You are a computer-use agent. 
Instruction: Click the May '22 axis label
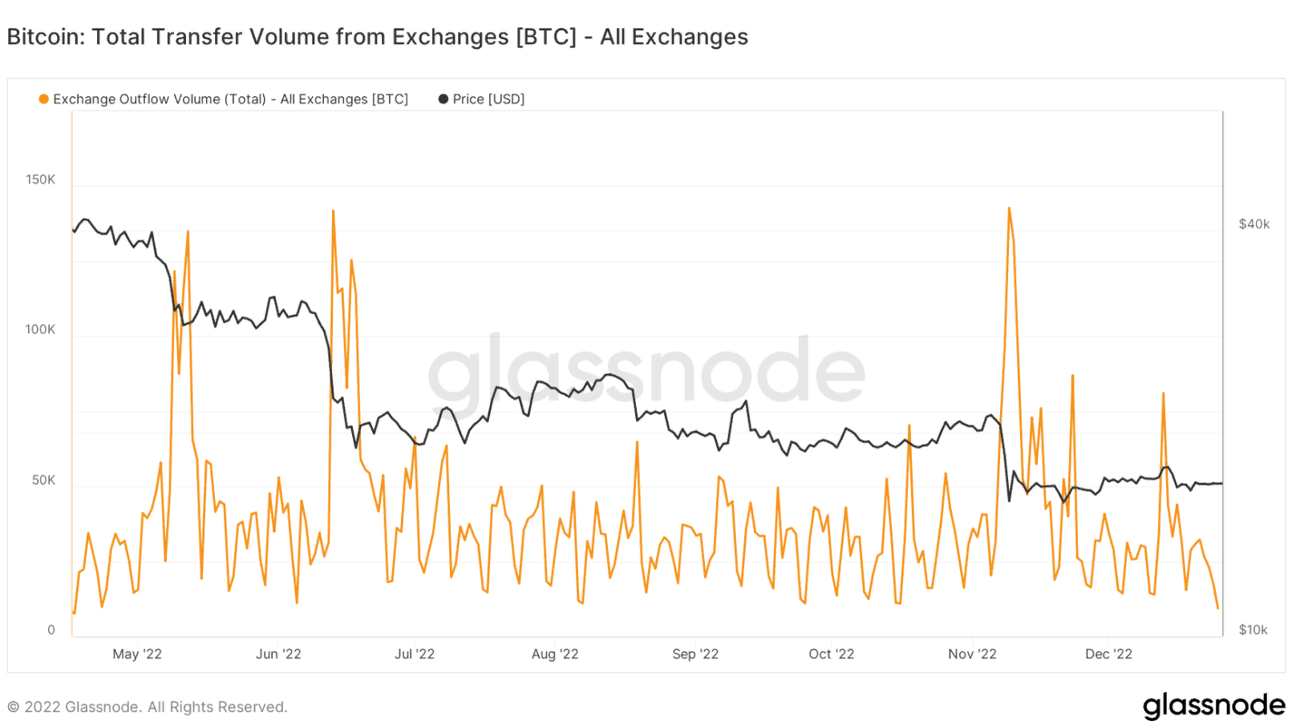pyautogui.click(x=137, y=655)
